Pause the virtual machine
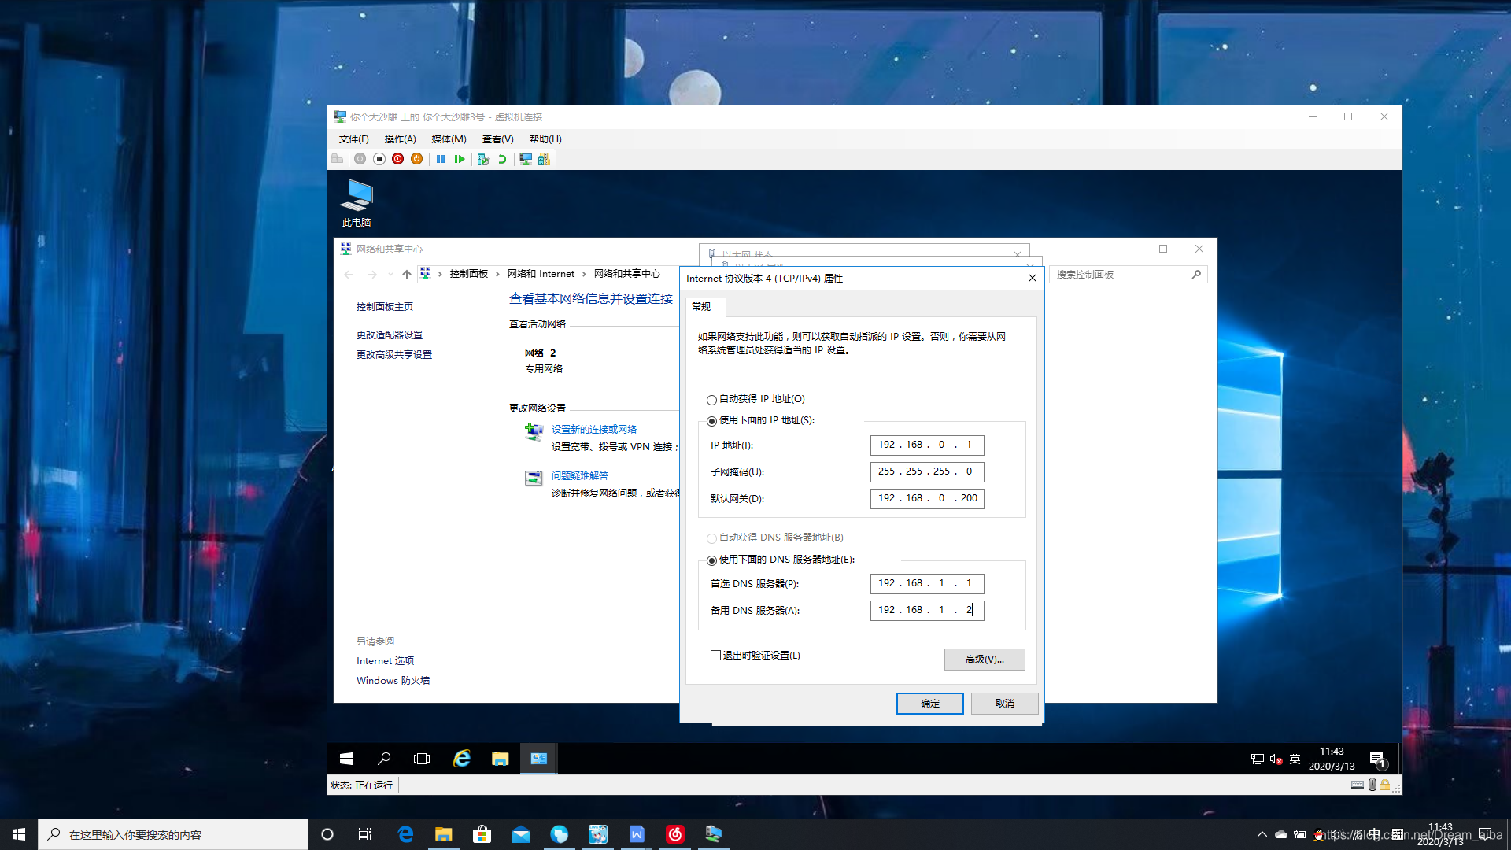The height and width of the screenshot is (850, 1511). pyautogui.click(x=441, y=159)
